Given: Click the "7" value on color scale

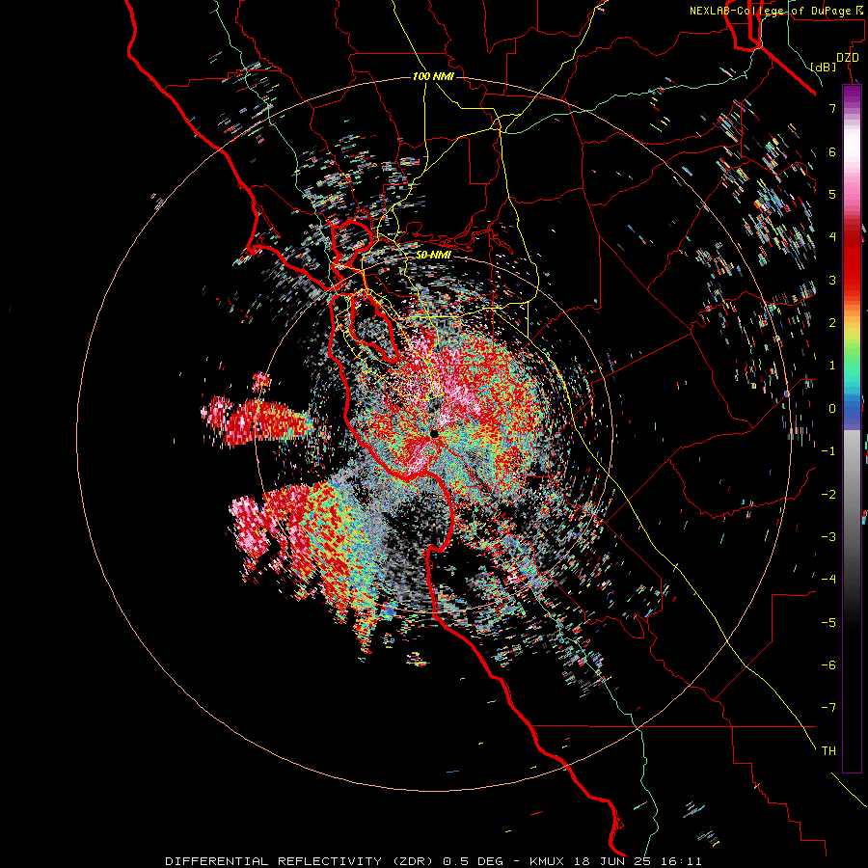Looking at the screenshot, I should pyautogui.click(x=832, y=108).
